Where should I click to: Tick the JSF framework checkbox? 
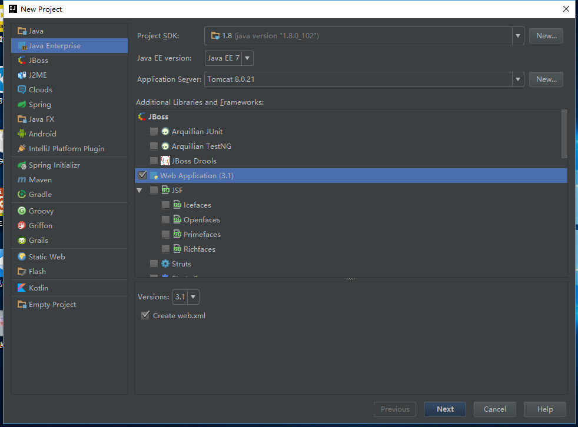point(154,190)
